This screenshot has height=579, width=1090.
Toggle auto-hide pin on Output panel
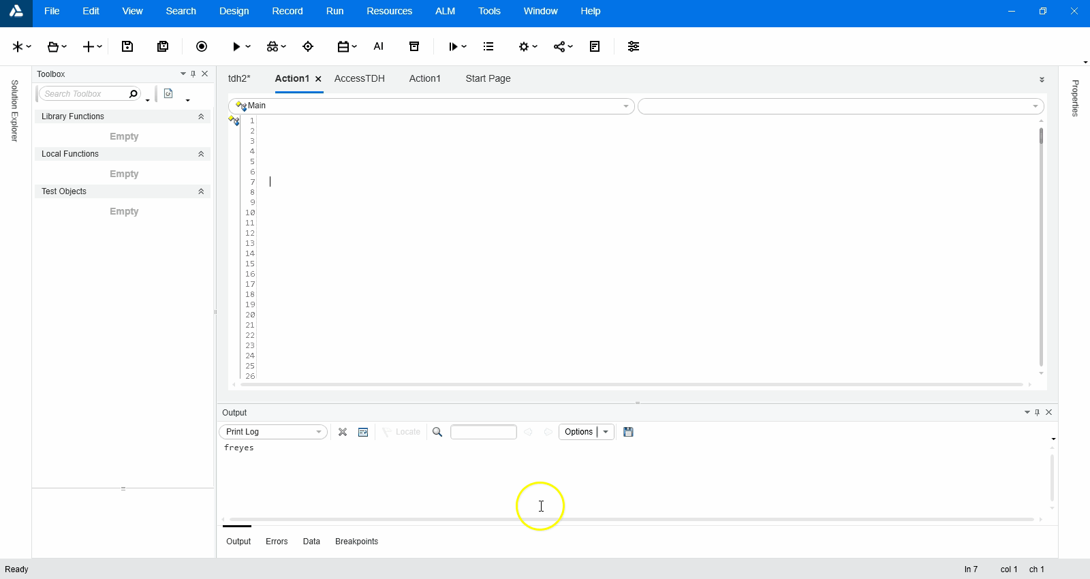tap(1038, 412)
